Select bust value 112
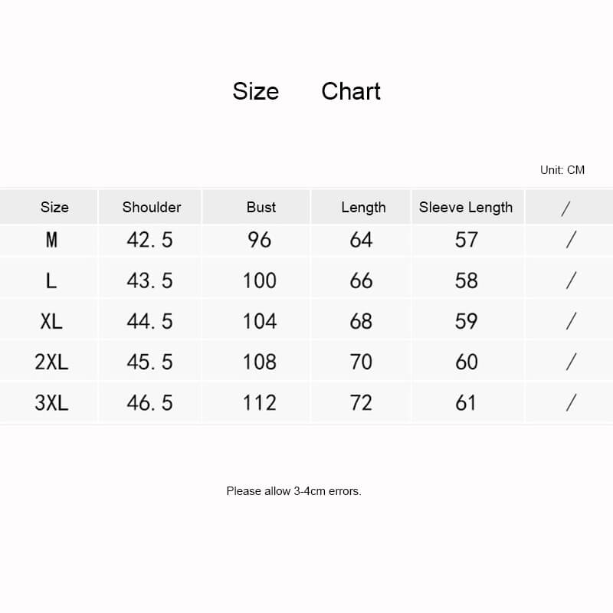This screenshot has height=613, width=613. tap(259, 402)
